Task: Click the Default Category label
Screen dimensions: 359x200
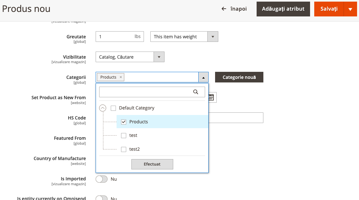Action: click(137, 108)
